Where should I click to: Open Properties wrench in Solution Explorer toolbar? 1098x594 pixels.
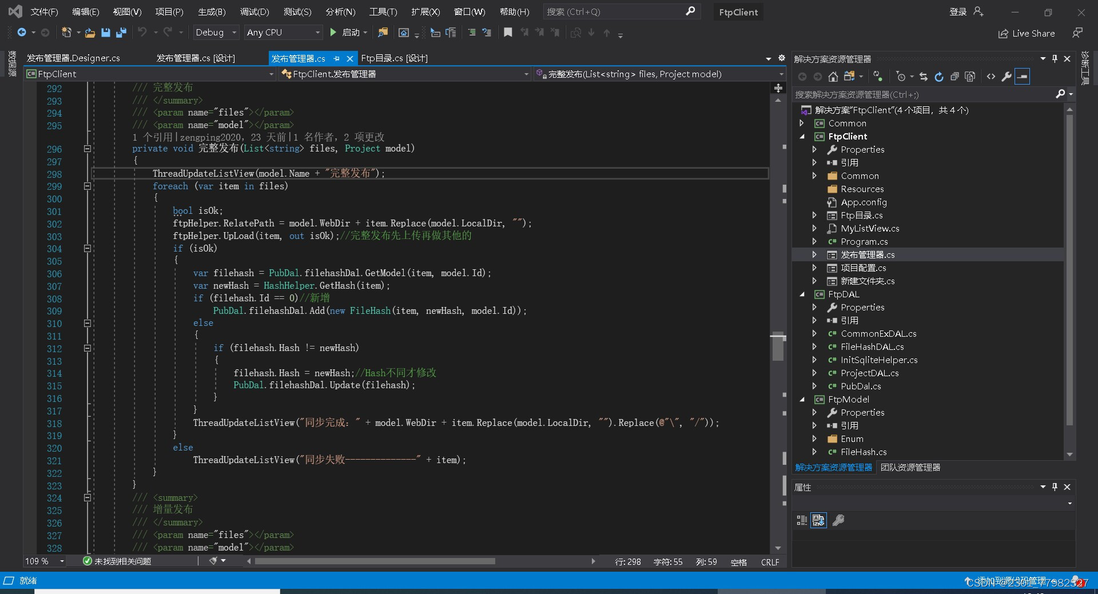pos(1006,77)
